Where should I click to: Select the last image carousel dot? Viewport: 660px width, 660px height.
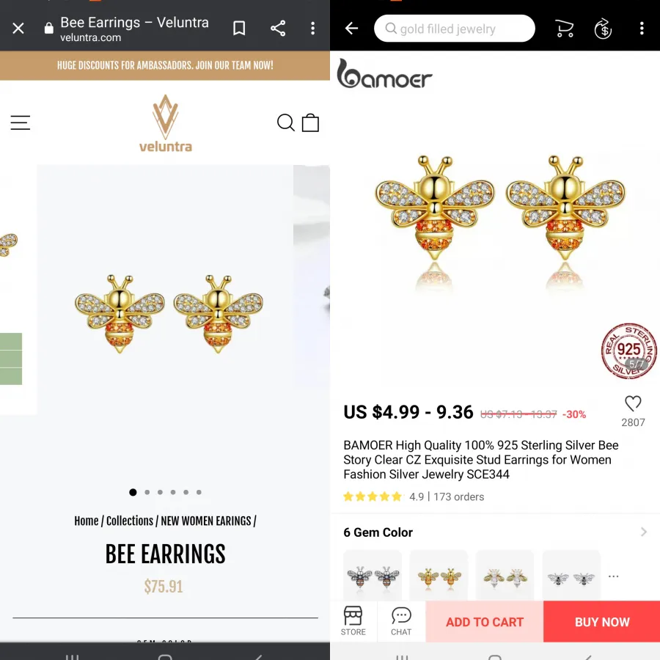coord(199,492)
